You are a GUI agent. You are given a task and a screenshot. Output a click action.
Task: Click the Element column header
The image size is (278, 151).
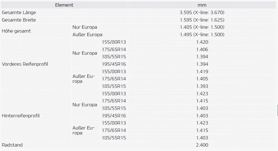click(x=64, y=5)
